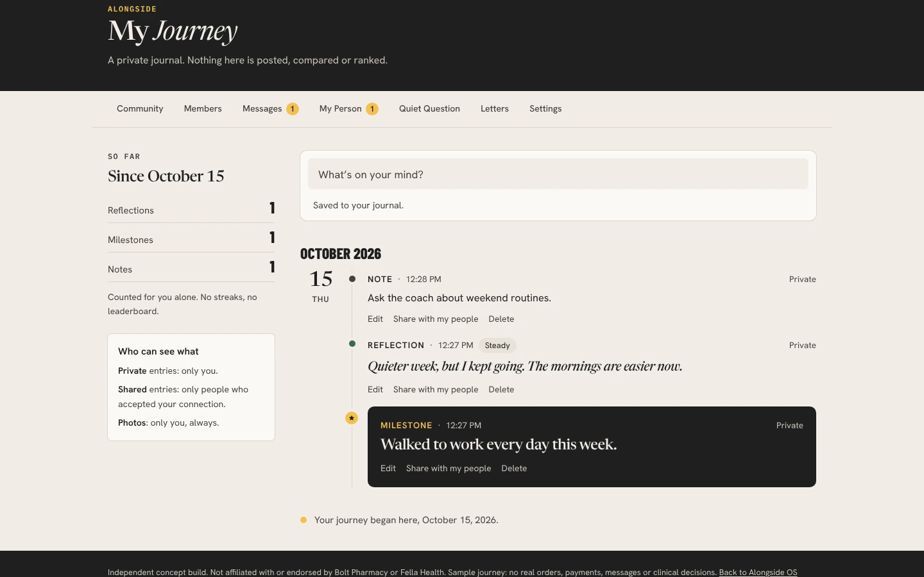The width and height of the screenshot is (924, 577).
Task: Click the Private label on the reflection
Action: [803, 346]
